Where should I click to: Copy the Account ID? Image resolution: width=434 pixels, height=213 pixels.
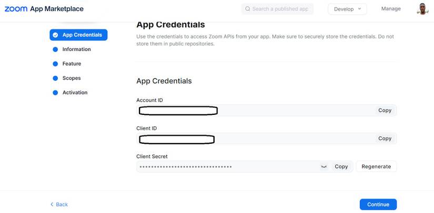click(385, 111)
